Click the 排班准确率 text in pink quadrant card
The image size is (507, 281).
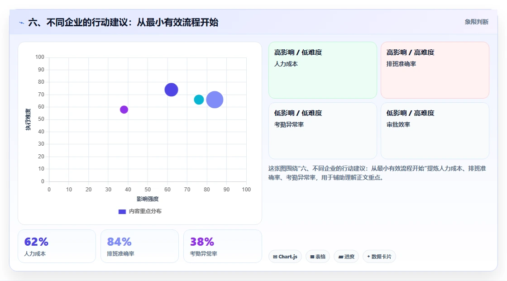pos(401,64)
